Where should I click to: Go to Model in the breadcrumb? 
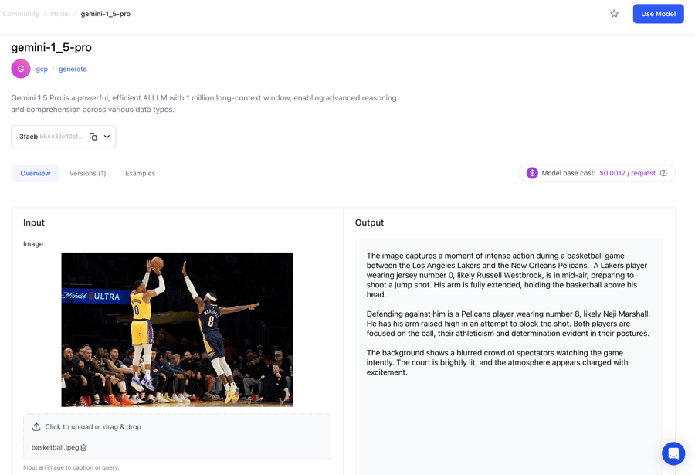[60, 14]
